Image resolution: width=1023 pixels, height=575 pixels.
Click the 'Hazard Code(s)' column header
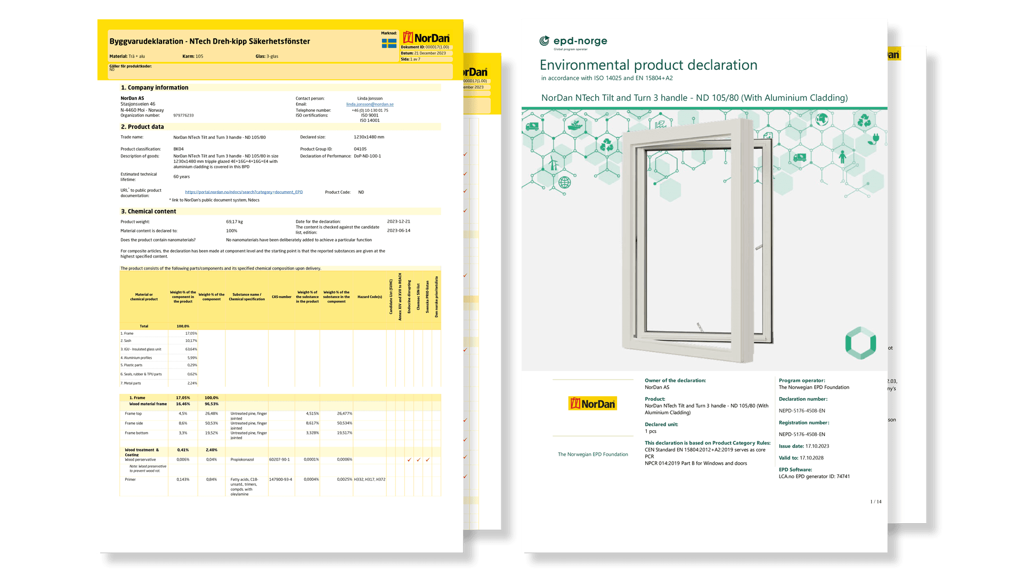click(x=369, y=297)
